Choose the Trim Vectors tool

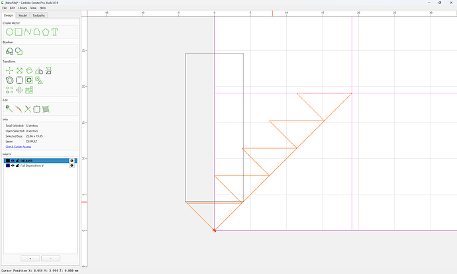coord(28,109)
